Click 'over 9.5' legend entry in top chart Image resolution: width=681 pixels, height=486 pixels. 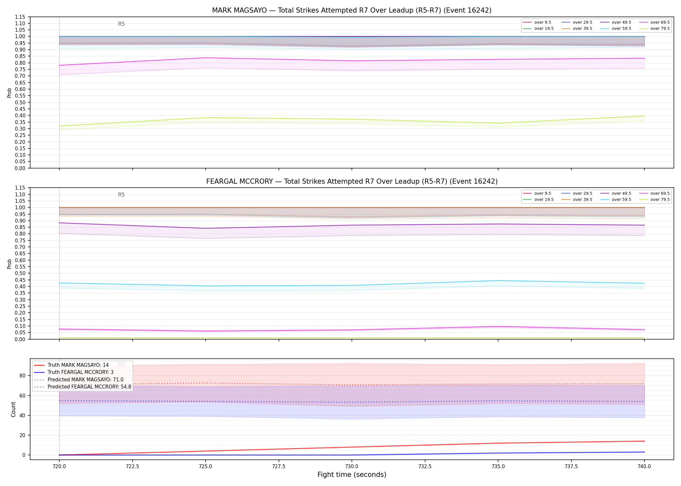pyautogui.click(x=537, y=22)
